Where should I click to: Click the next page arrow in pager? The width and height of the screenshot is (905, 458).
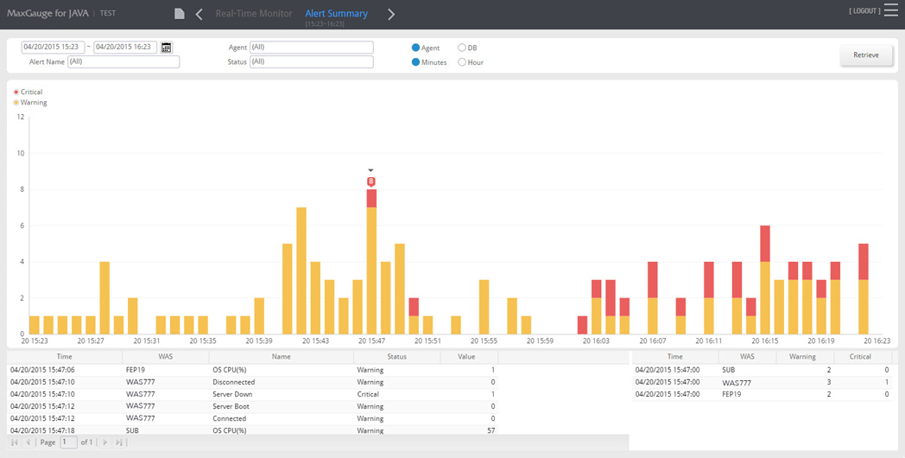[x=105, y=442]
